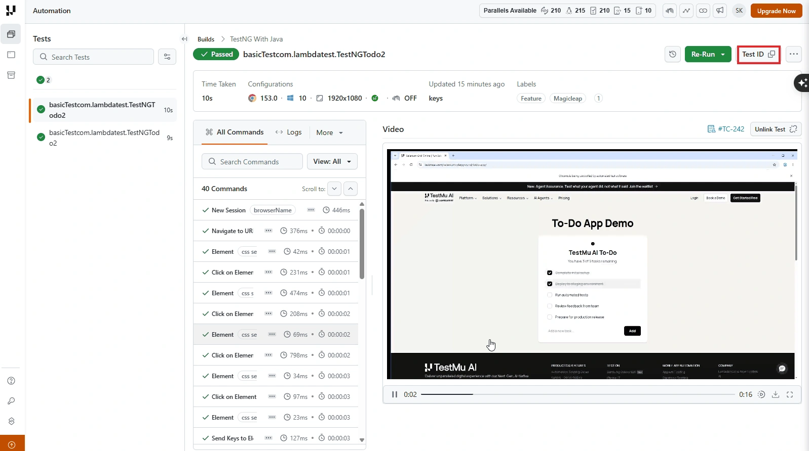Open the archive box sidebar icon
This screenshot has height=451, width=809.
pyautogui.click(x=11, y=75)
